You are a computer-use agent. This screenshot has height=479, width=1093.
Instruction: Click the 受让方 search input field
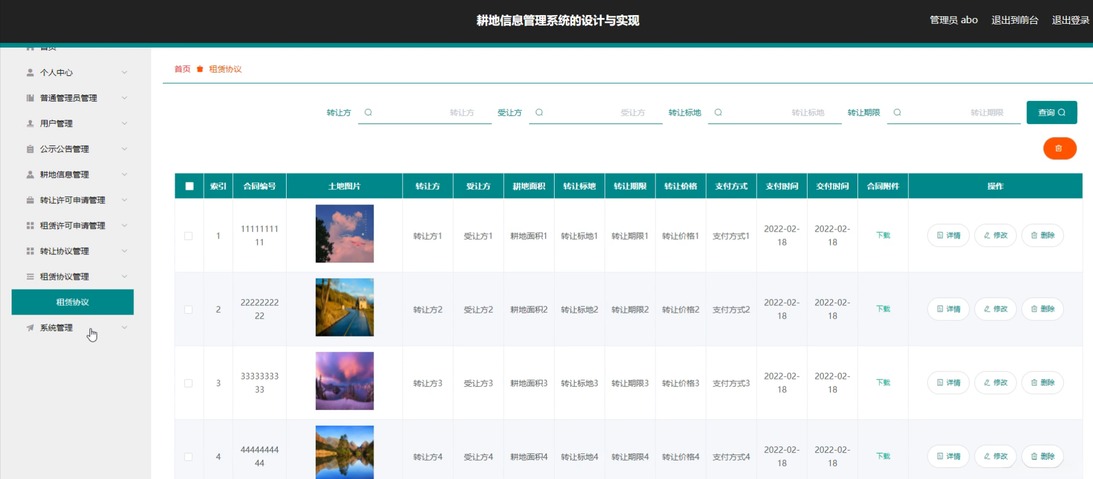(596, 112)
